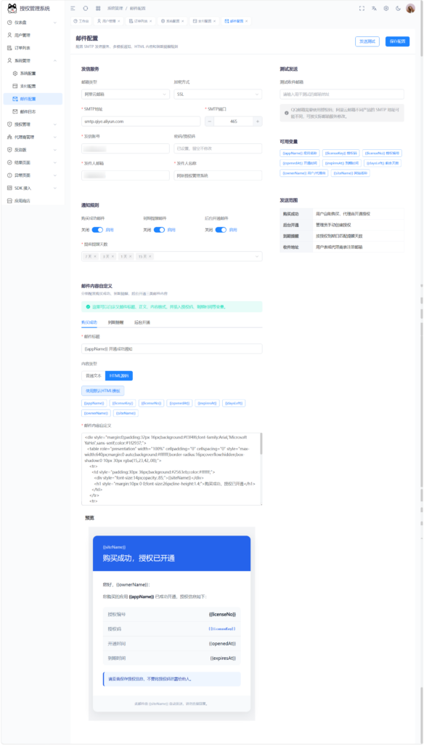Open 邮件日志 in the sidebar submenu

[x=32, y=111]
